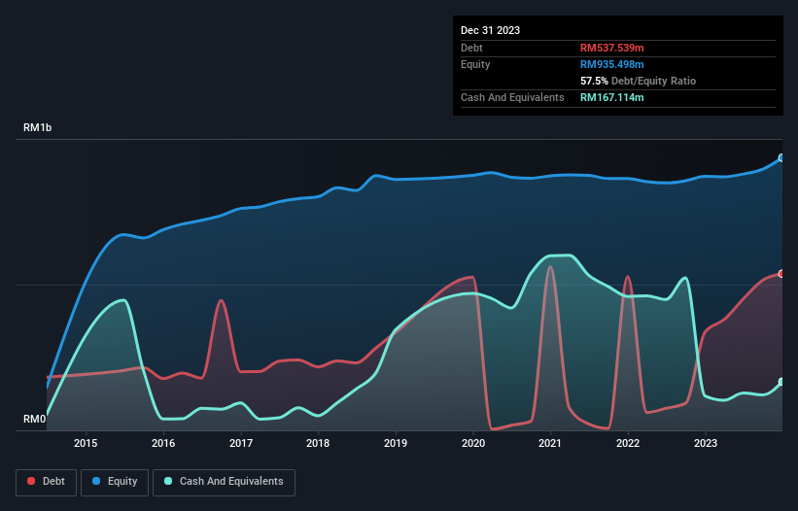Click the Equity endpoint marker at Dec 2023
The height and width of the screenshot is (511, 798).
781,158
